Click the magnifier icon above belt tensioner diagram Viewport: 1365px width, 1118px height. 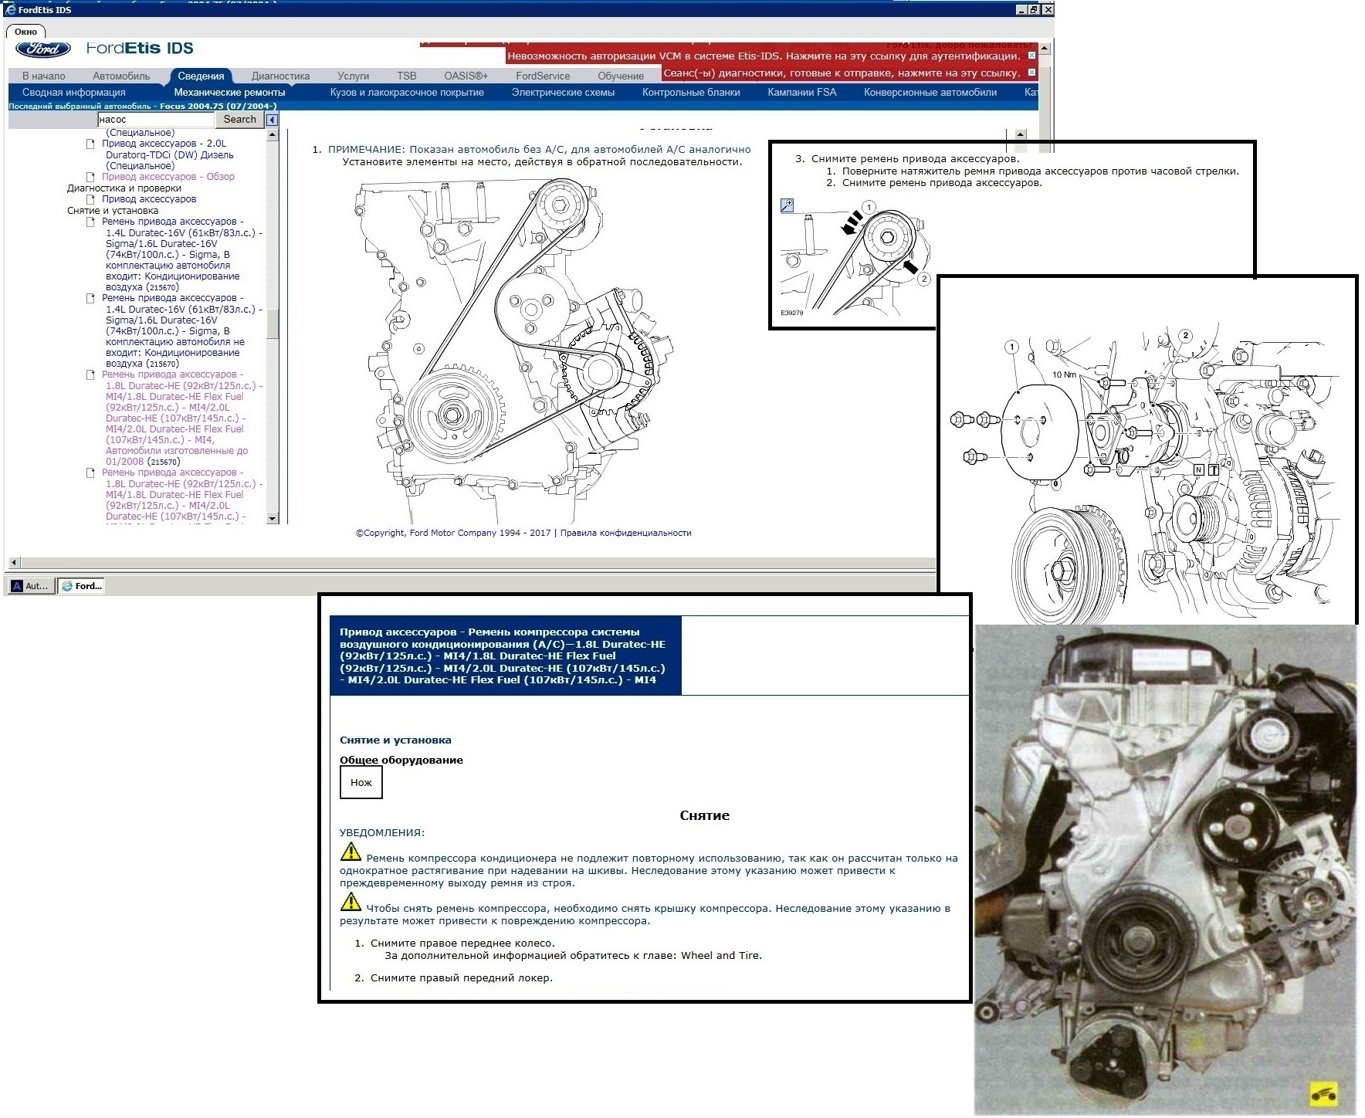tap(787, 205)
